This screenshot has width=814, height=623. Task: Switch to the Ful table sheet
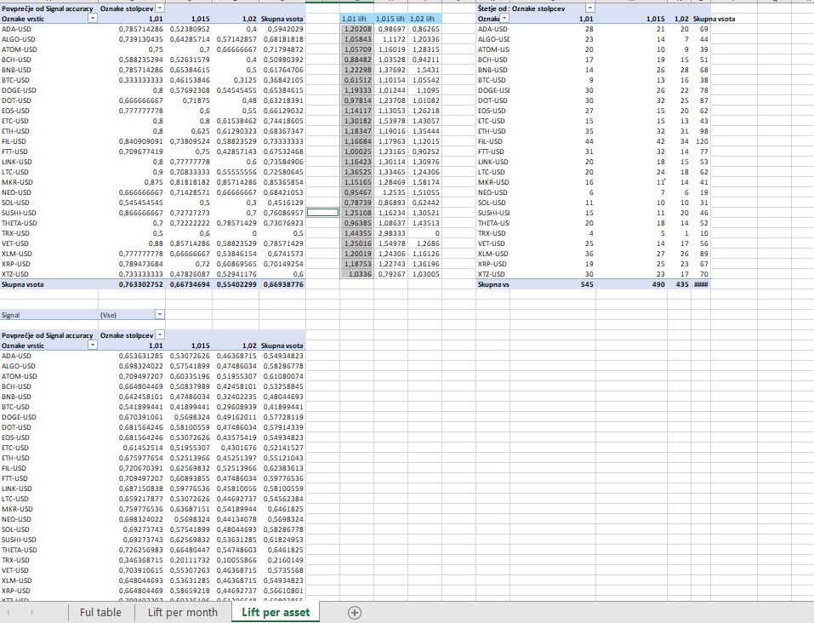pos(100,612)
